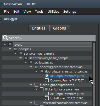100x106 pixels.
Task: Collapse the nested flickerlight.scriptcanvas node
Action: pyautogui.click(x=36, y=89)
